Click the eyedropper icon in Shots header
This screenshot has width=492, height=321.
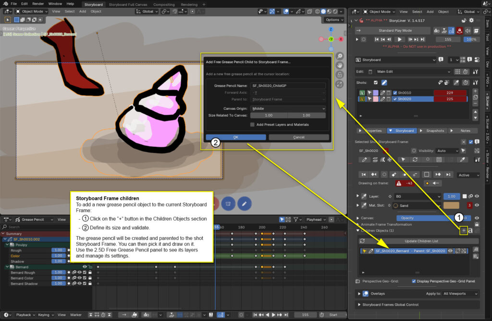456,83
